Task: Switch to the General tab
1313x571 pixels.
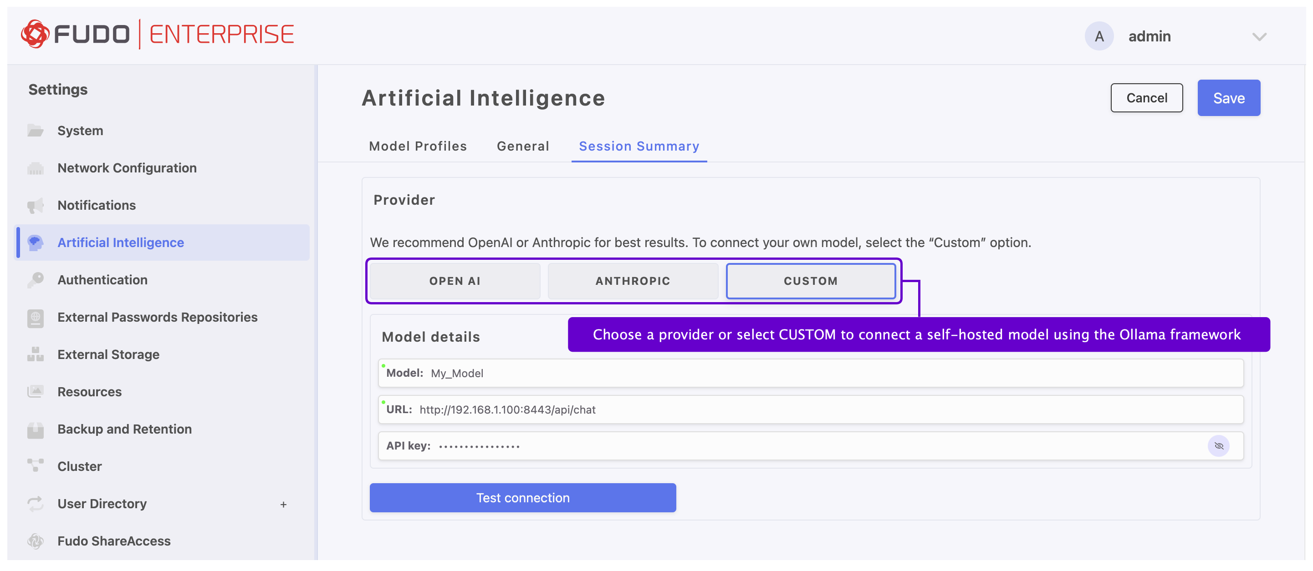Action: point(523,146)
